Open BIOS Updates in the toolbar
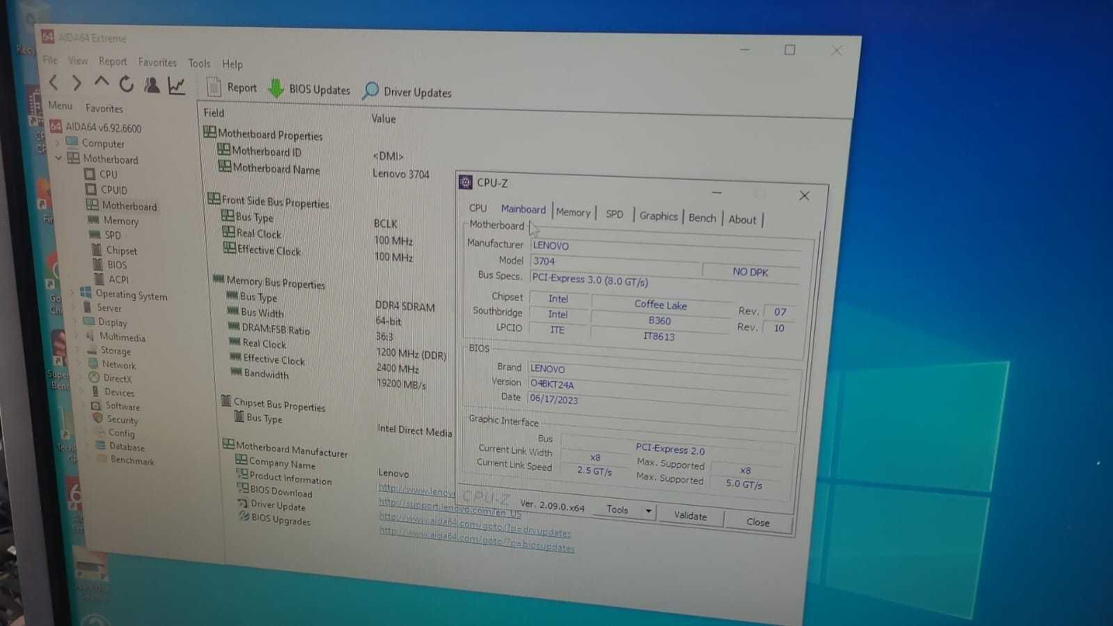1113x626 pixels. 310,89
